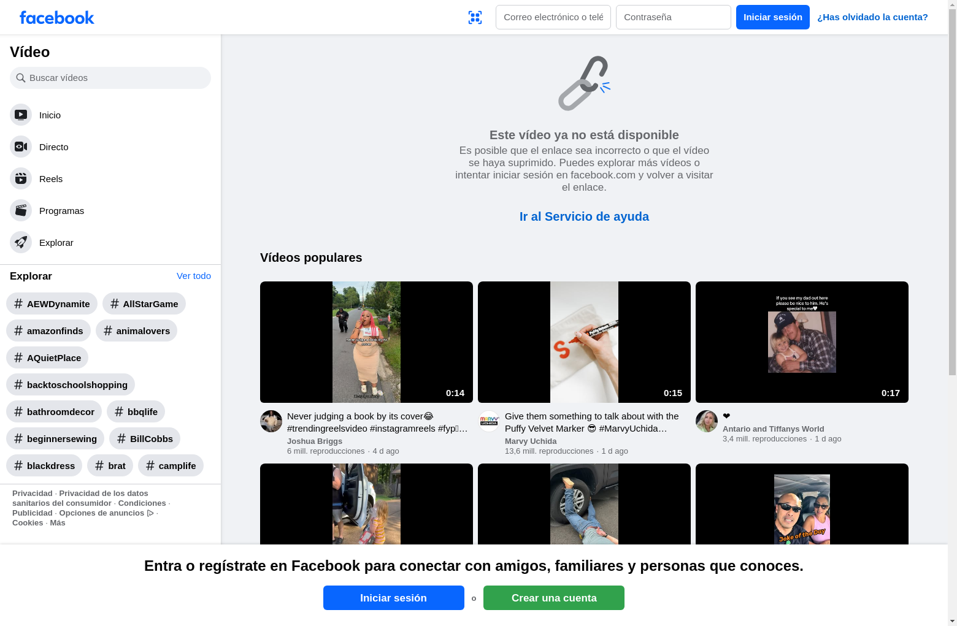Select the bbqlife hashtag chip

(x=136, y=411)
